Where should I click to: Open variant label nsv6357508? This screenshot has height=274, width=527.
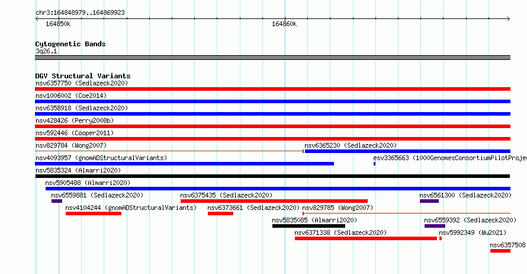point(507,245)
